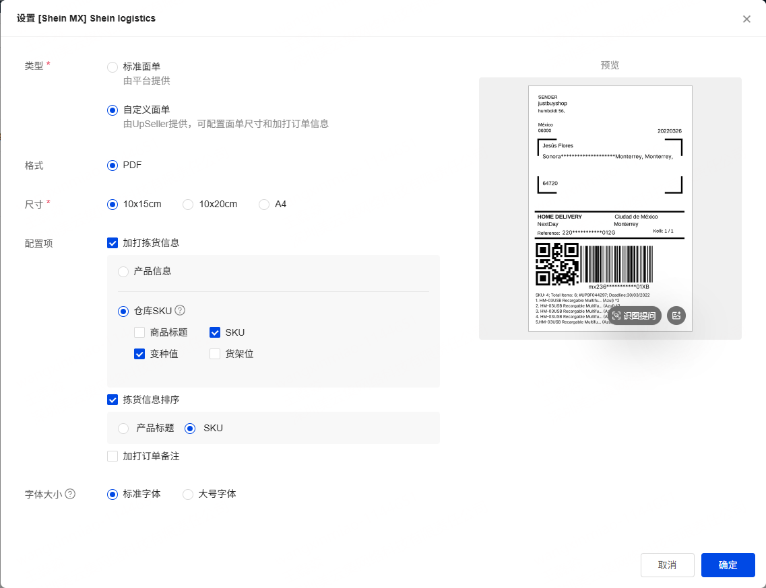Screen dimensions: 766x588
Task: Enable the 货架位 checkbox
Action: pyautogui.click(x=215, y=354)
